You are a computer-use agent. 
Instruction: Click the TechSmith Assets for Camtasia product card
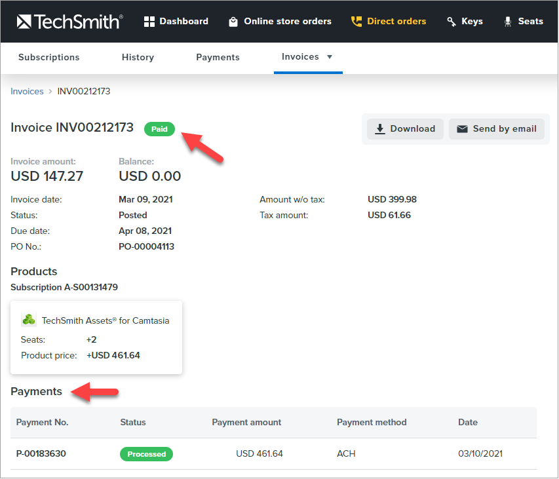tap(96, 337)
